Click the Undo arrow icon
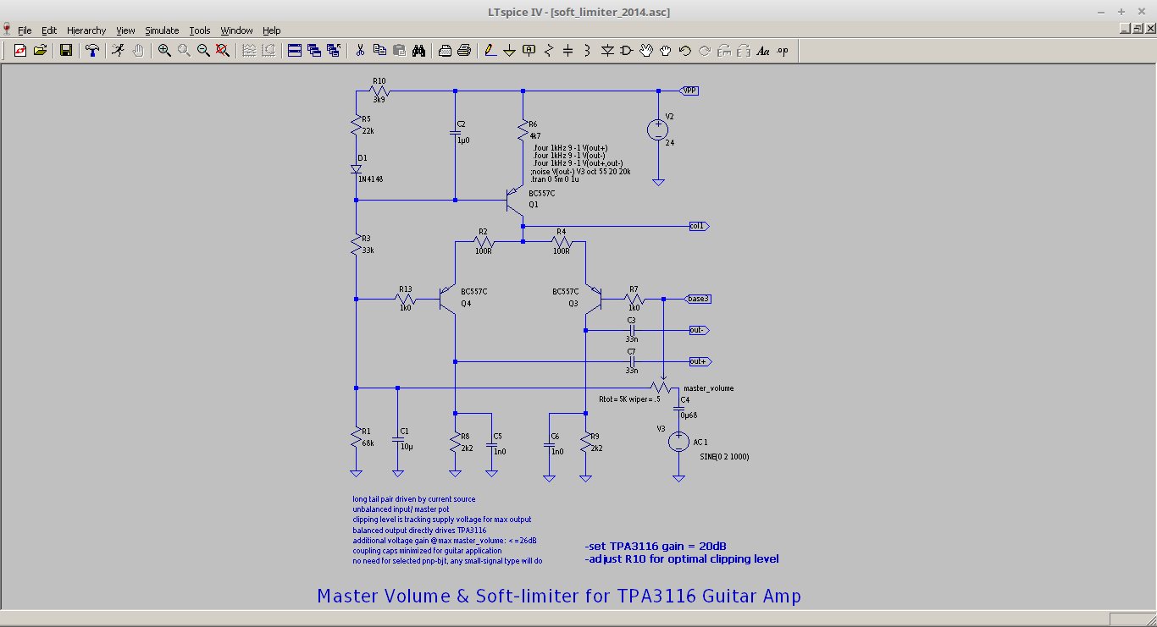Screen dimensions: 1157x627 685,51
